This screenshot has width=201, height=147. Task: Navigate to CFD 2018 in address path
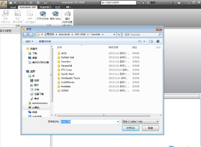point(80,34)
